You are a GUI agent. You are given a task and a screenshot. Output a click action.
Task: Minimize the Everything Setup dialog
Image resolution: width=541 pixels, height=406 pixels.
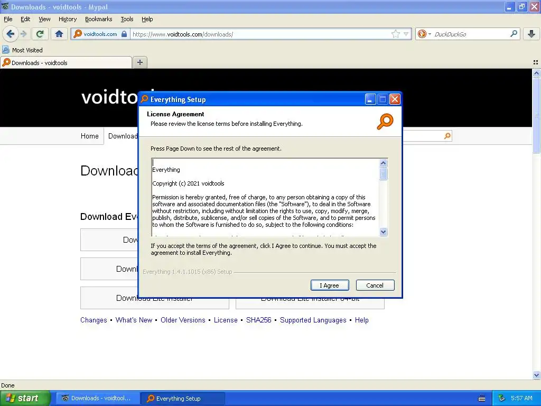pos(370,99)
